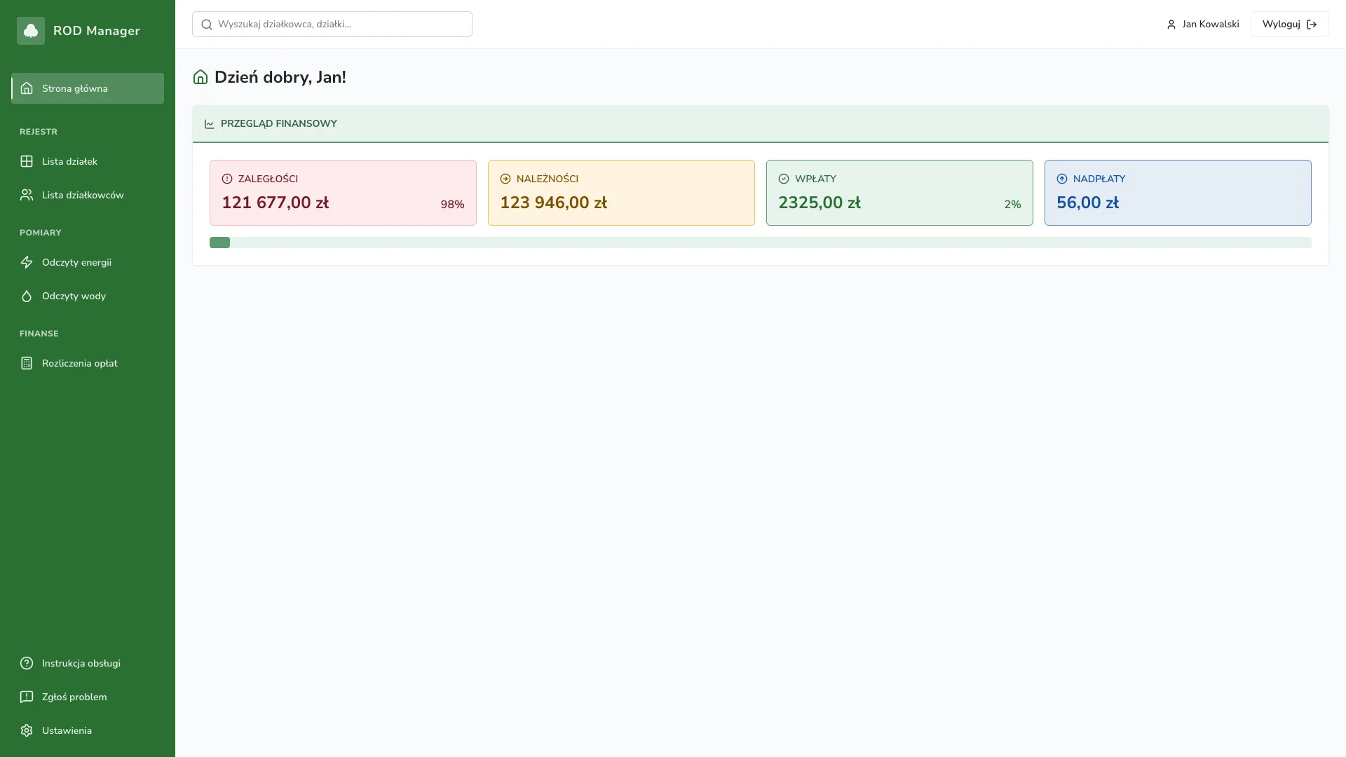Go to Lista działkowców menu item
Viewport: 1346px width, 757px height.
(x=83, y=195)
